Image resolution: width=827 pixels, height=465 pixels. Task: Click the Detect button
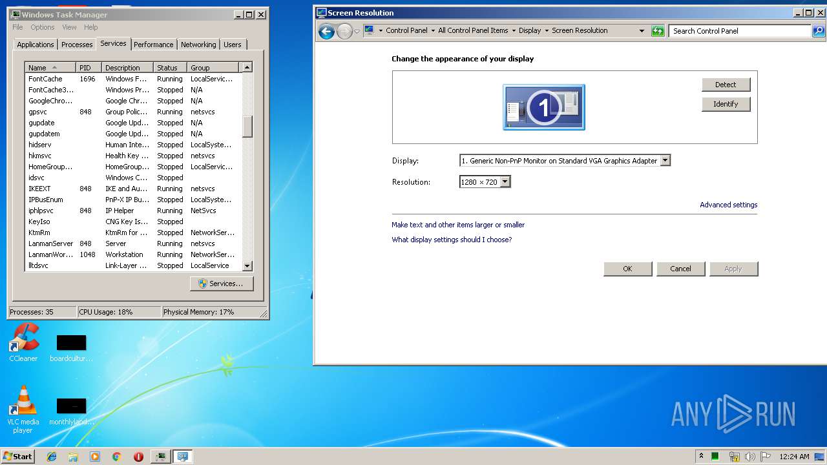(726, 85)
